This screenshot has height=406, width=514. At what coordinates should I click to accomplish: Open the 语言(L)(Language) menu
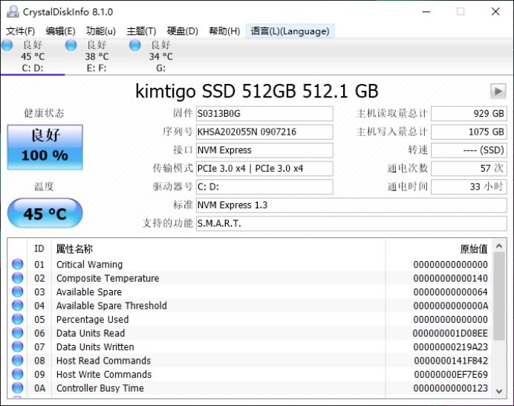290,31
